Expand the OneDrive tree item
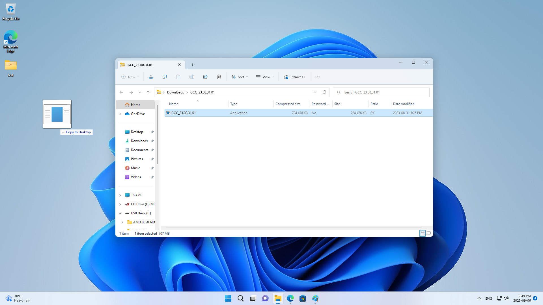 click(x=120, y=114)
